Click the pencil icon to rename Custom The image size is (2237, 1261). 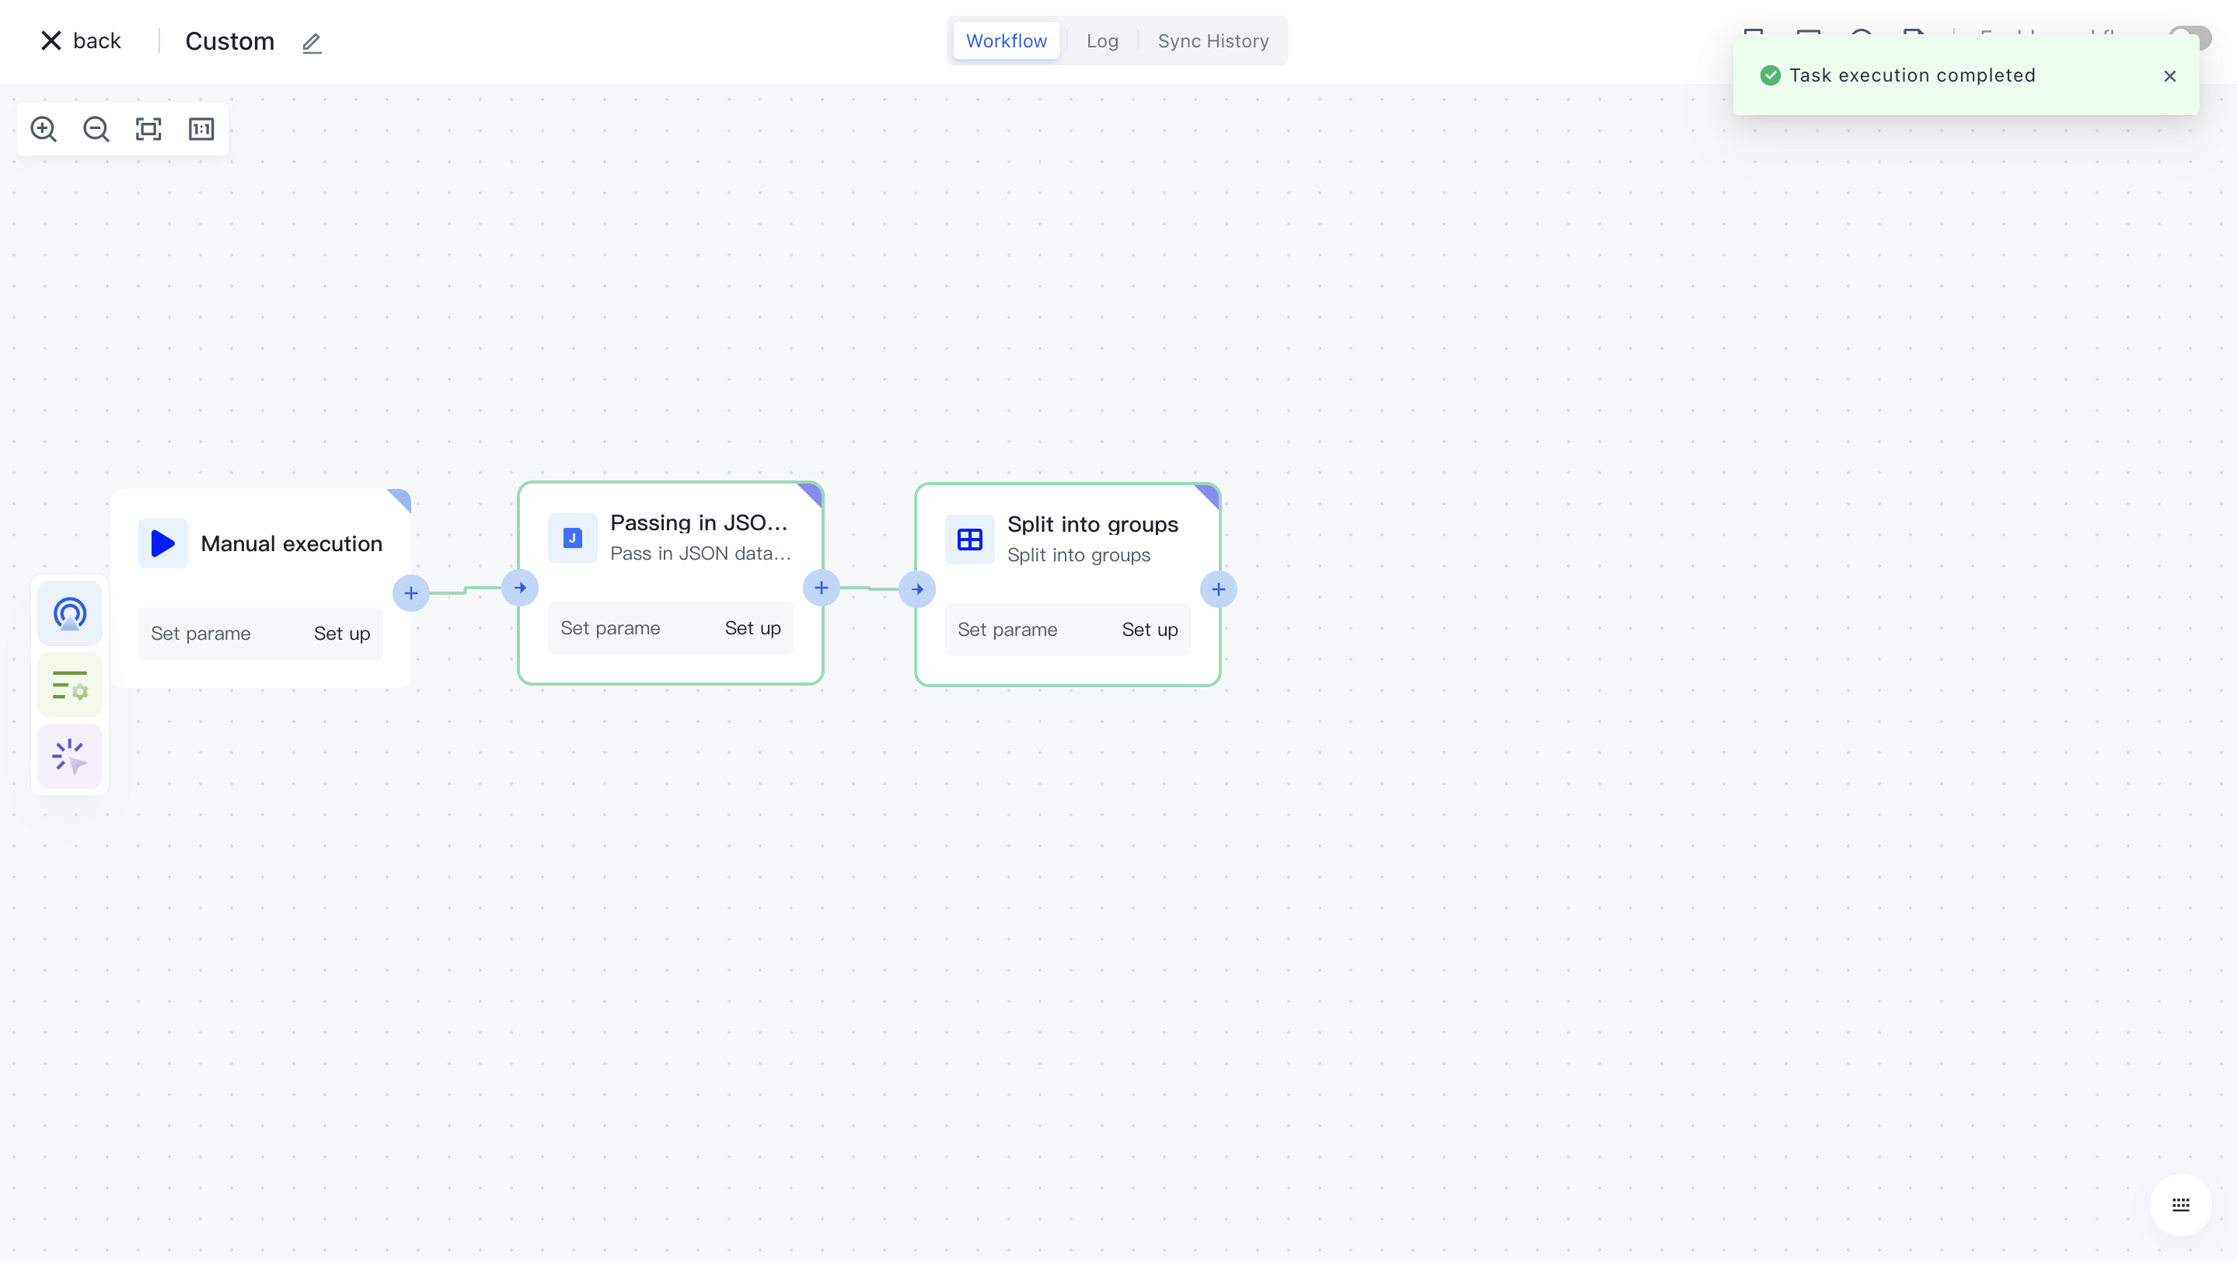click(x=312, y=43)
